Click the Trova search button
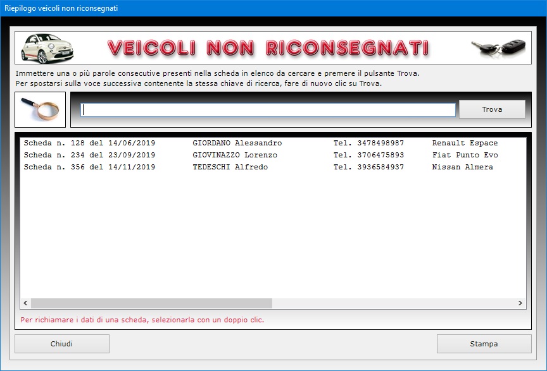This screenshot has height=371, width=547. click(492, 109)
